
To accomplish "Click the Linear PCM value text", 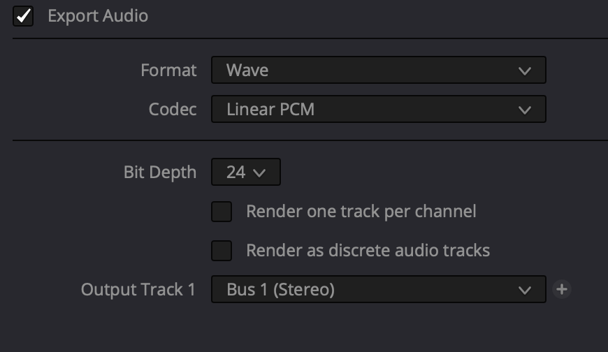I will coord(270,110).
